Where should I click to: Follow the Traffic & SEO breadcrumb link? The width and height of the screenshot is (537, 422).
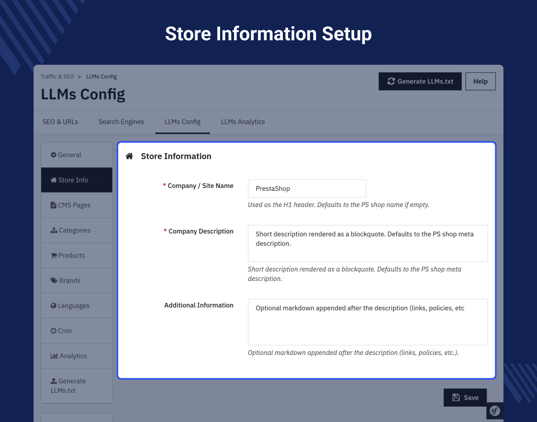pos(57,76)
